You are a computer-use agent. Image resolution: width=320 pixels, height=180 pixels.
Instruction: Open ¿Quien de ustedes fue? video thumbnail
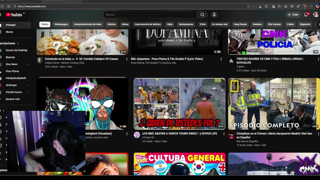(x=179, y=104)
